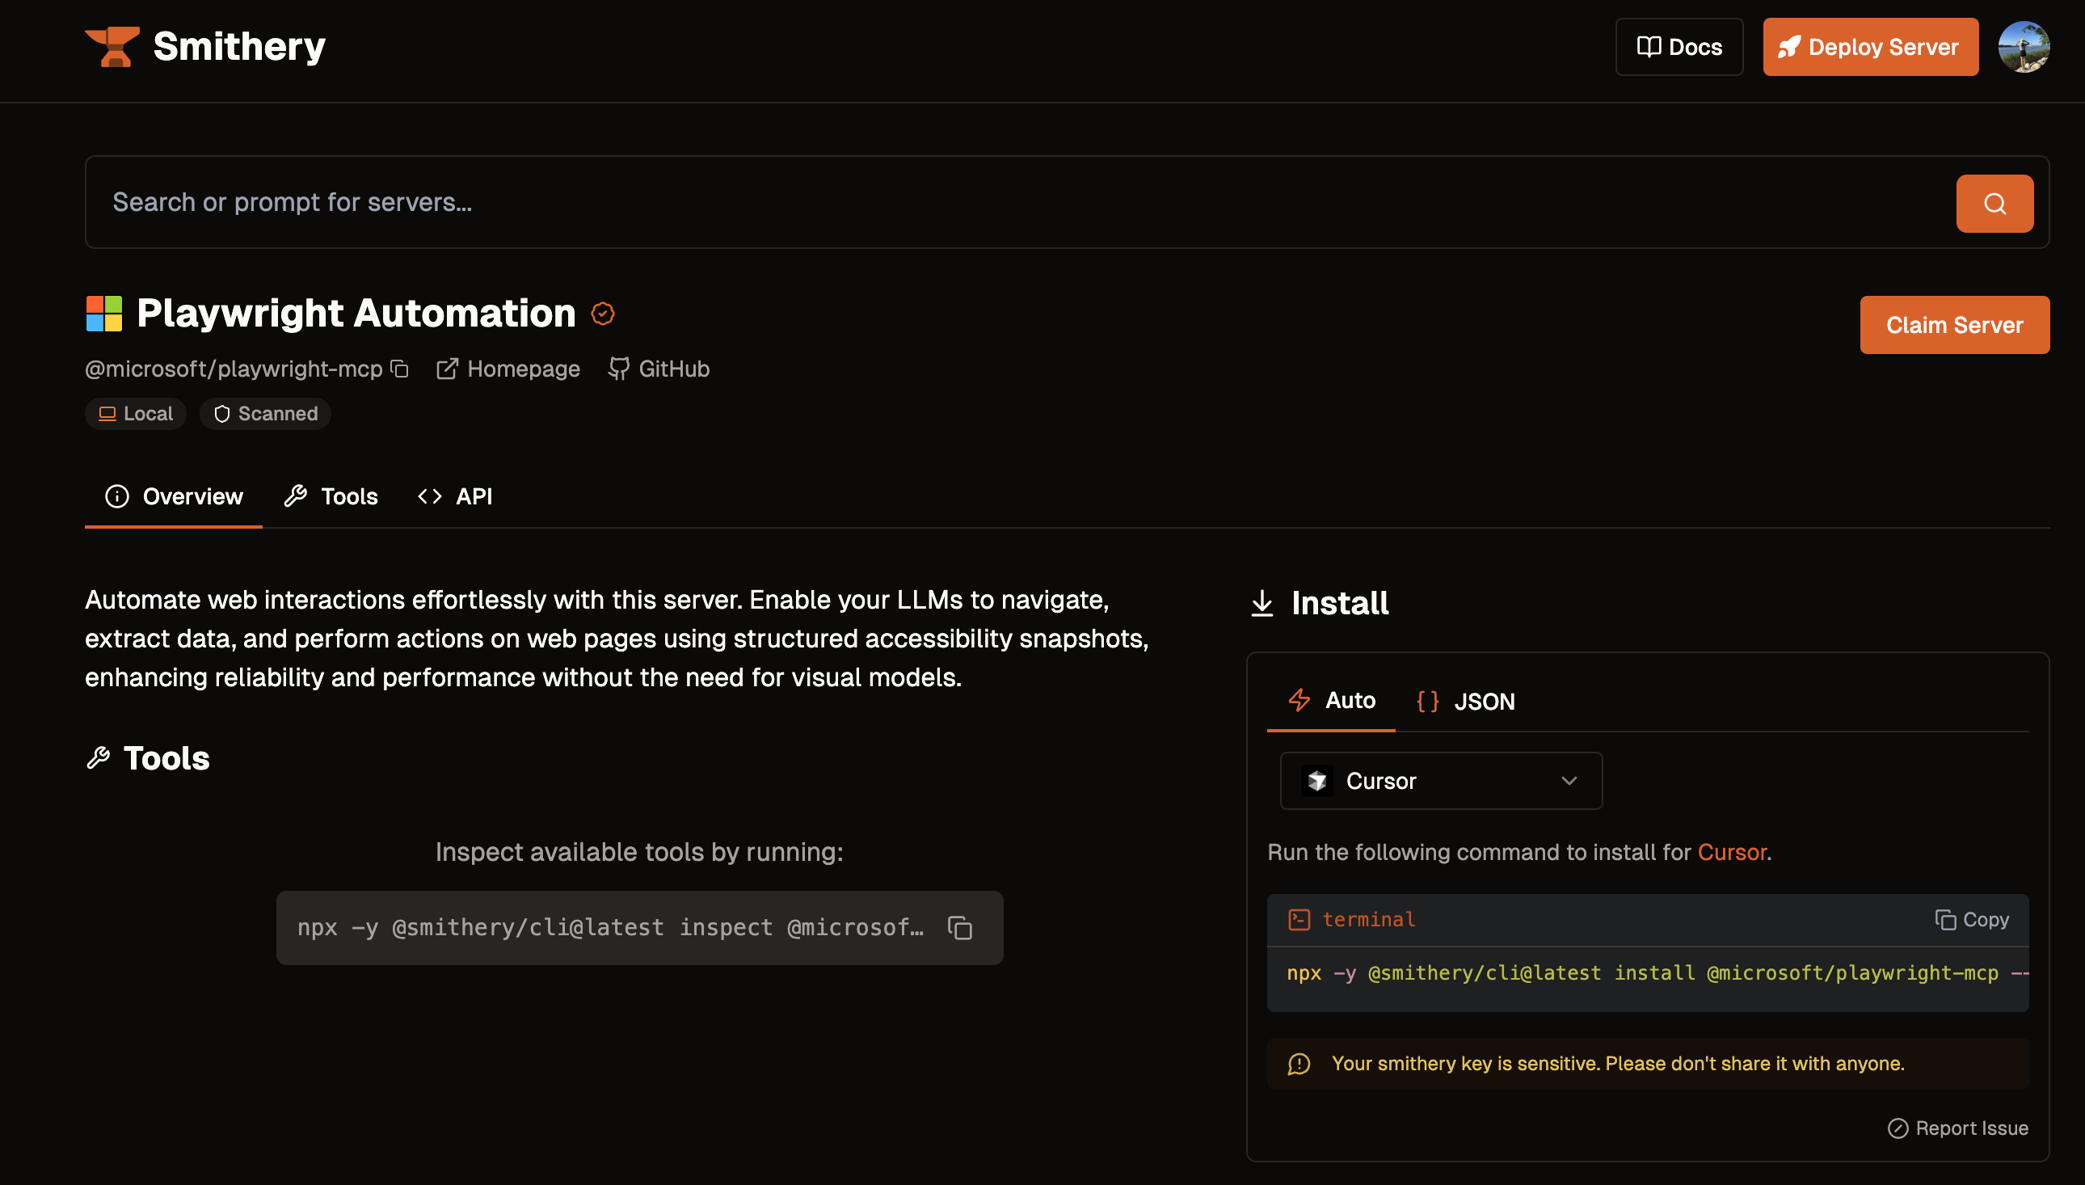2085x1185 pixels.
Task: Select the JSON install tab
Action: [x=1465, y=702]
